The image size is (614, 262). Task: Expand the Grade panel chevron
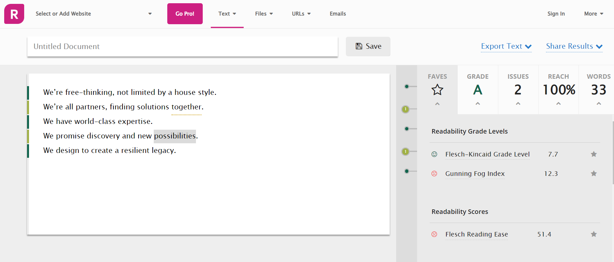(478, 104)
